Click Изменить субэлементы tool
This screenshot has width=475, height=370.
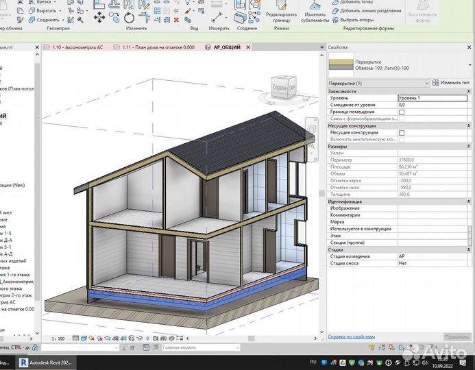pos(315,12)
